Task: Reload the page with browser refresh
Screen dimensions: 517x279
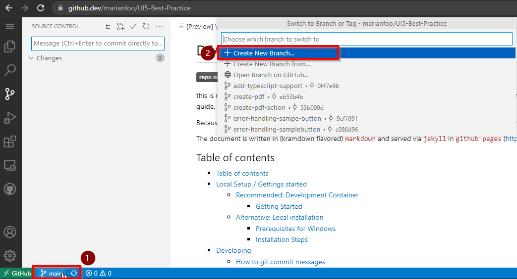Action: 41,8
